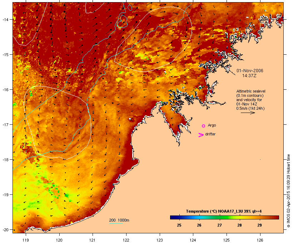The width and height of the screenshot is (293, 243).
Task: Click 'Altimetric sealevel' caption text
Action: tap(251, 91)
